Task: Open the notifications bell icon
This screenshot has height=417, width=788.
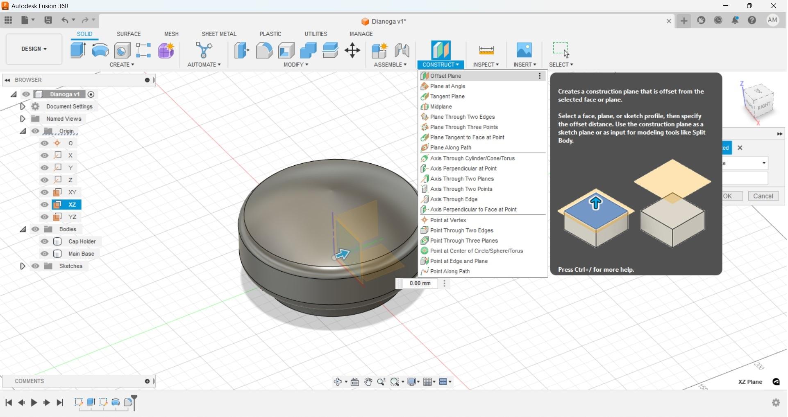Action: coord(735,20)
